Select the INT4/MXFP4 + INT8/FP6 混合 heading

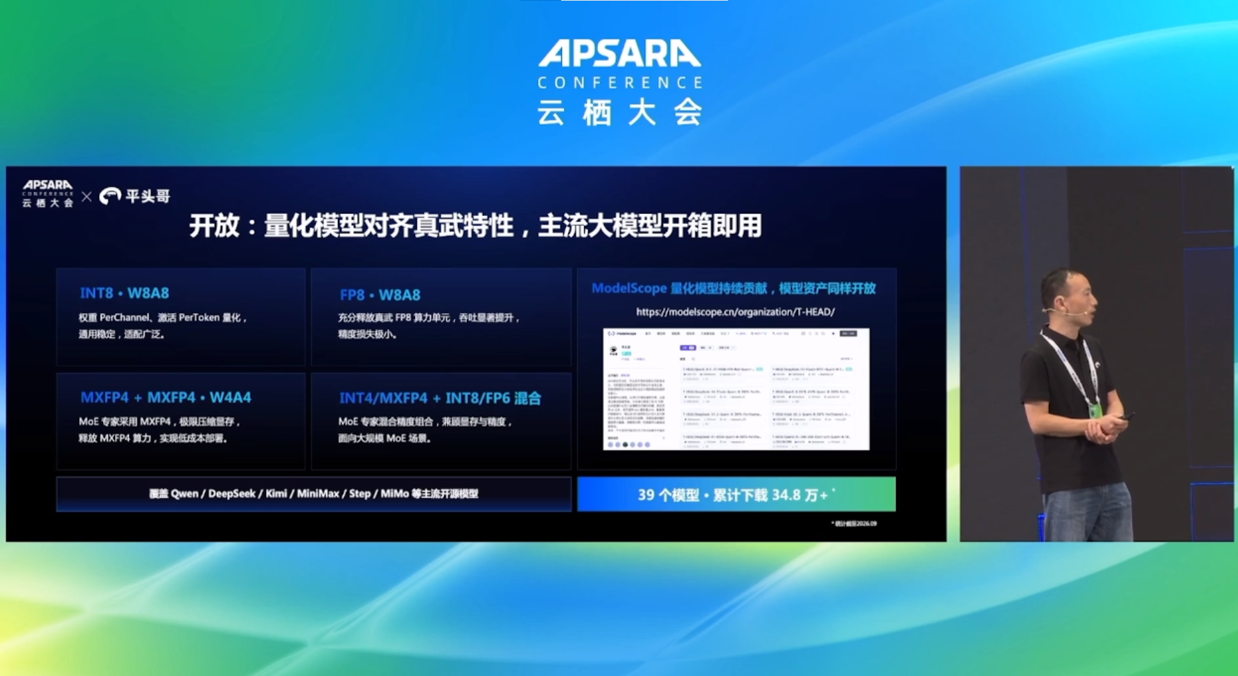click(440, 398)
